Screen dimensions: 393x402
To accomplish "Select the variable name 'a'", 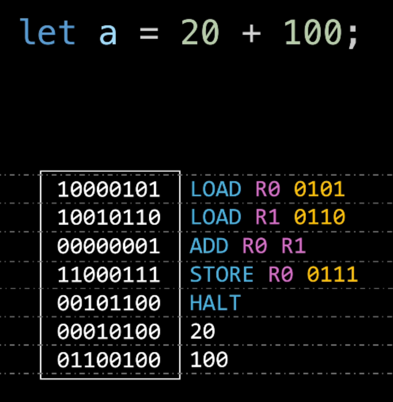I will [x=108, y=33].
